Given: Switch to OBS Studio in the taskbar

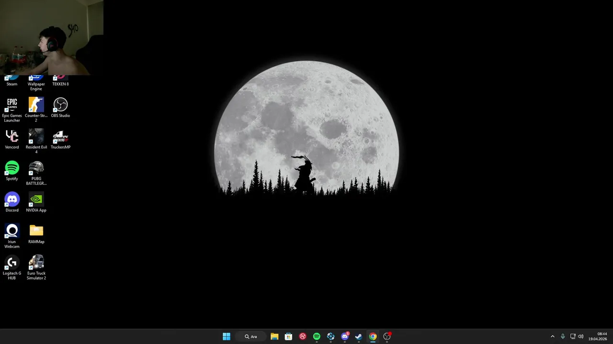Looking at the screenshot, I should click(x=387, y=336).
